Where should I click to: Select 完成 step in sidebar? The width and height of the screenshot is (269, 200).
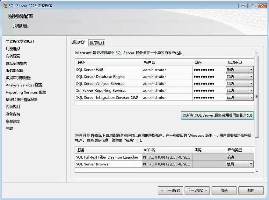click(10, 129)
